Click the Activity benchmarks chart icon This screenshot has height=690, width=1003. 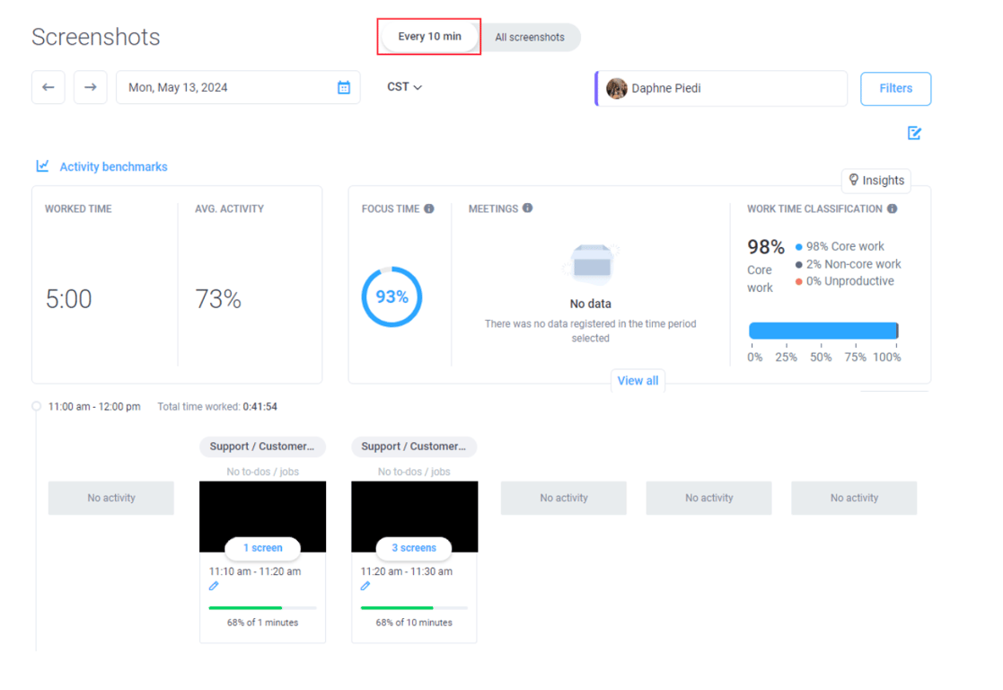click(42, 166)
